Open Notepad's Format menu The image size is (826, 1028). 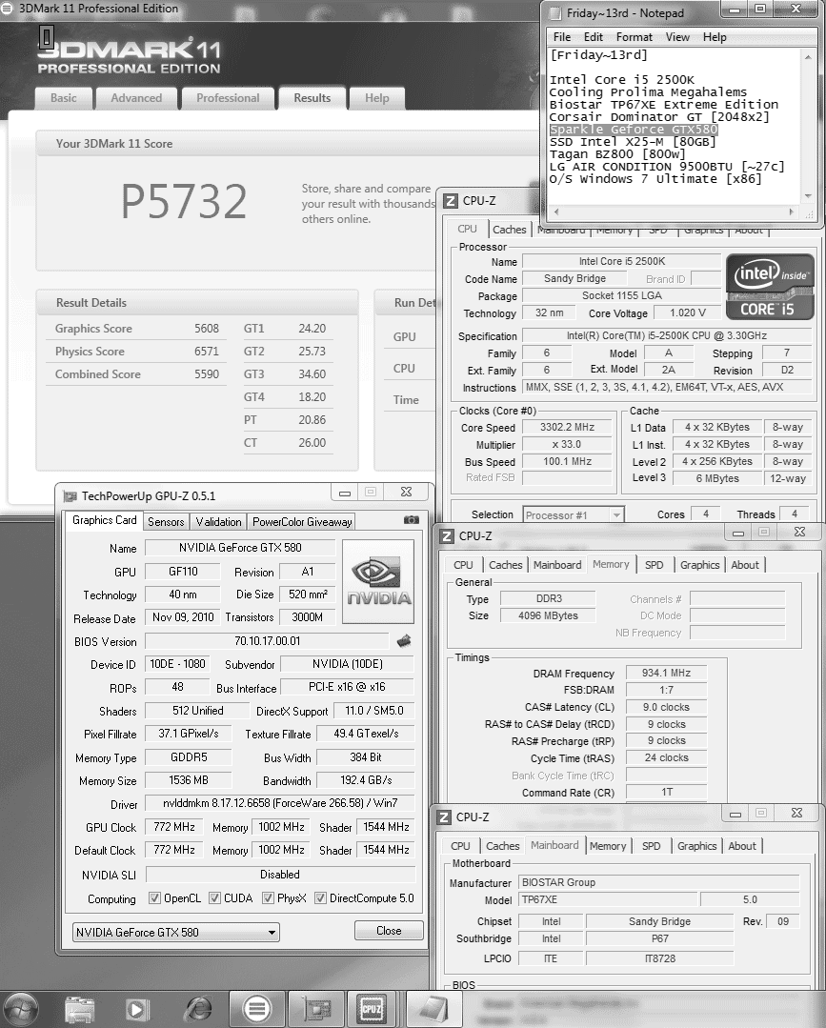[x=634, y=37]
